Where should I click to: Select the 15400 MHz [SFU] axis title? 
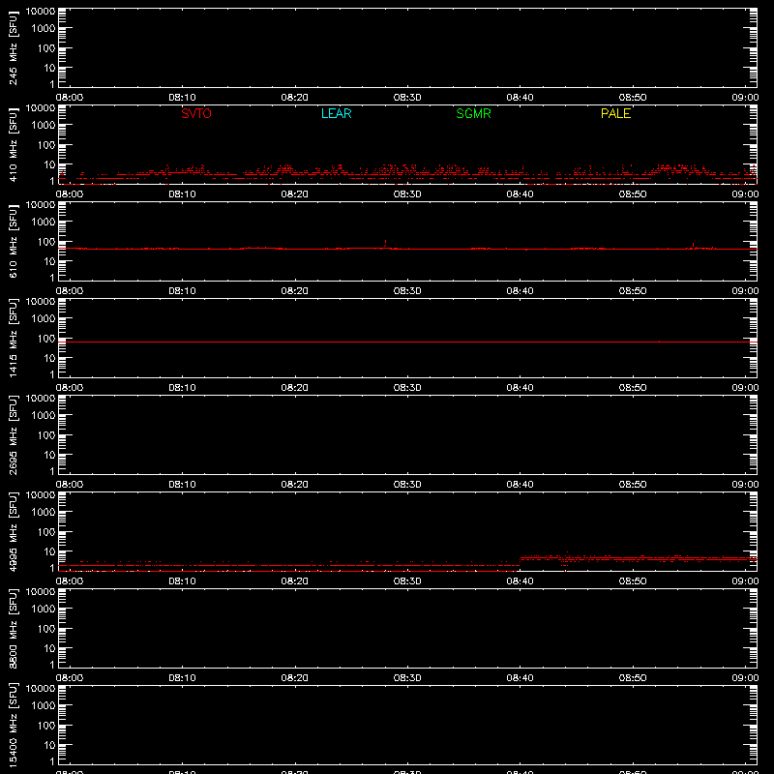[x=14, y=725]
